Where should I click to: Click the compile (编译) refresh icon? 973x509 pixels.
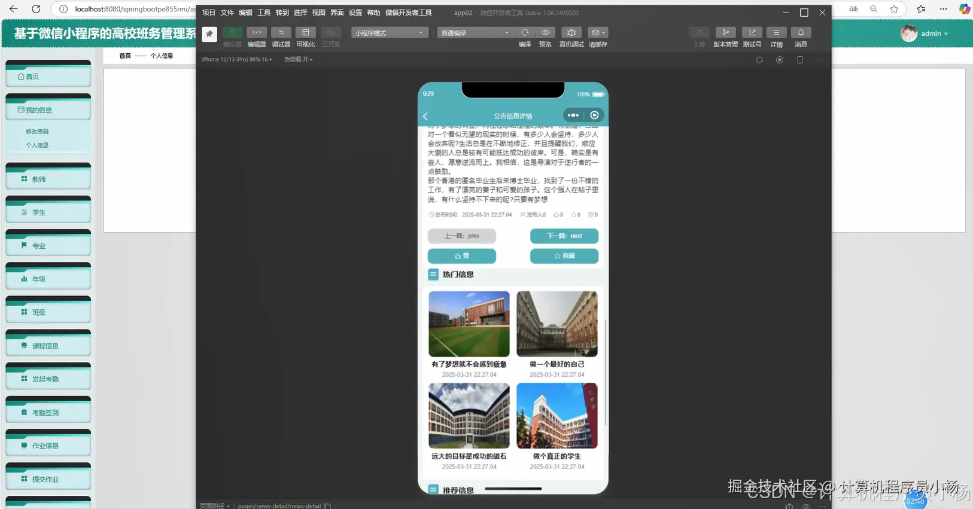point(525,32)
